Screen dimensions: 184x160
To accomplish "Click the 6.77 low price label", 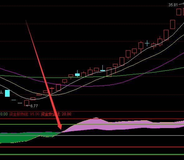I will pos(34,106).
